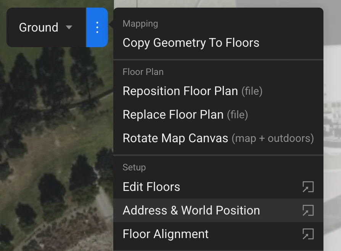The width and height of the screenshot is (341, 251).
Task: Choose Reposition Floor Plan (file)
Action: (x=218, y=91)
